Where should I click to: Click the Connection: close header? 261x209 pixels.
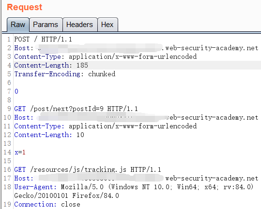pyautogui.click(x=47, y=204)
